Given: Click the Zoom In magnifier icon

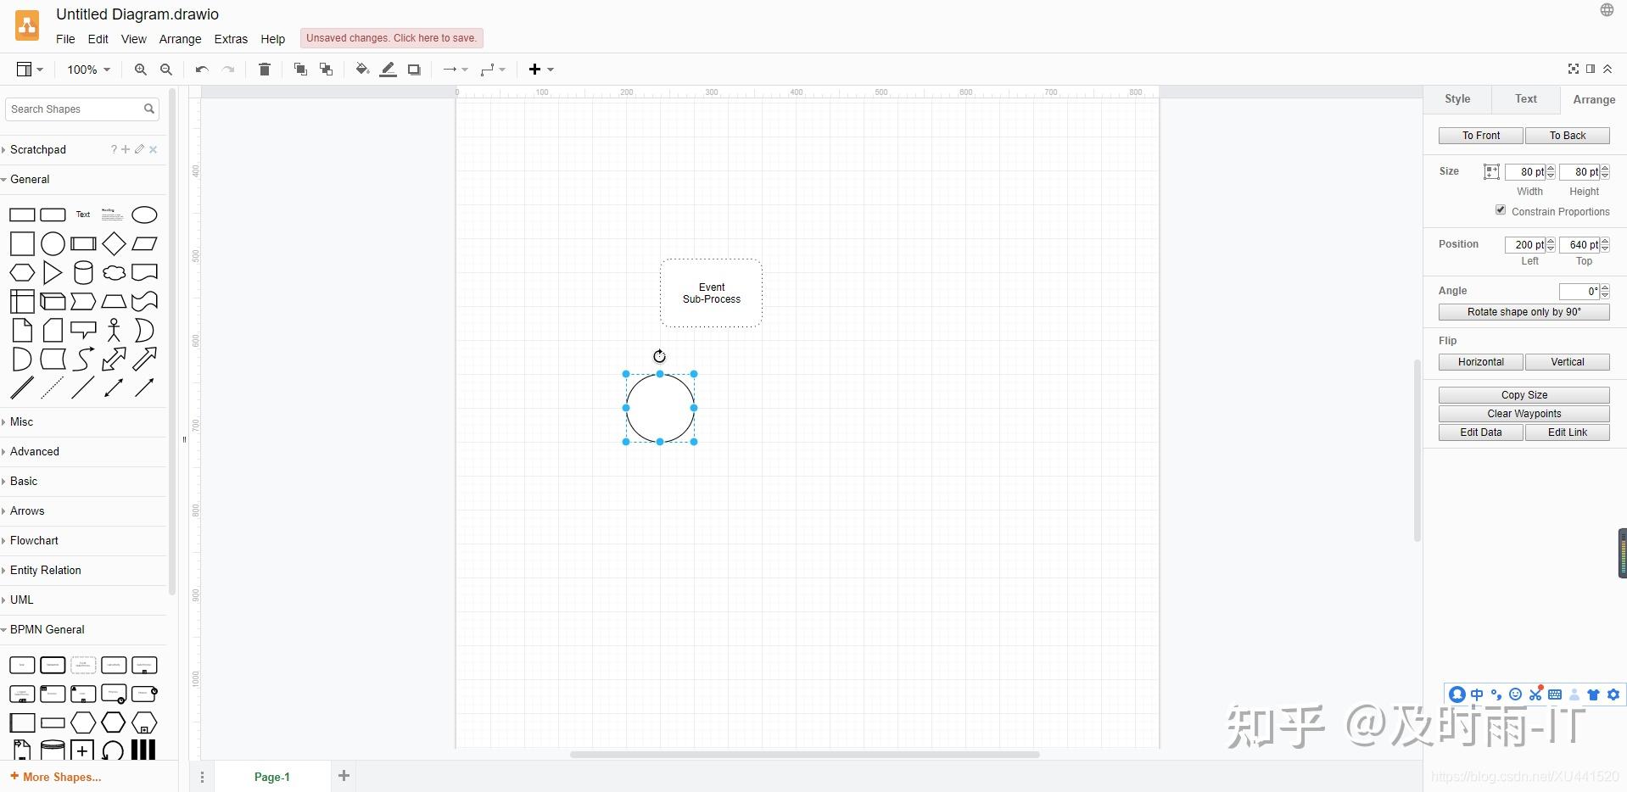Looking at the screenshot, I should coord(141,70).
